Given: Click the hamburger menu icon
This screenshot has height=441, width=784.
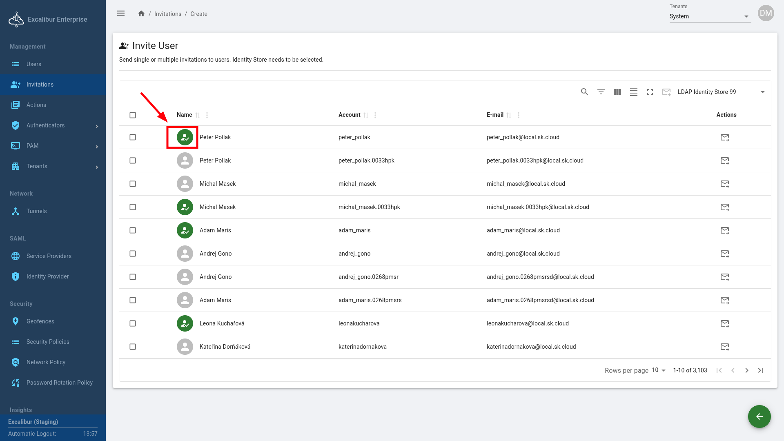Looking at the screenshot, I should click(121, 13).
